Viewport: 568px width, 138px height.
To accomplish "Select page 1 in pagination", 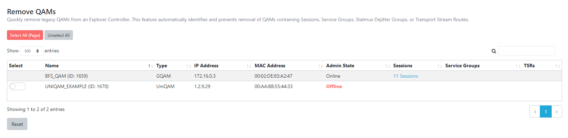I will tap(546, 112).
